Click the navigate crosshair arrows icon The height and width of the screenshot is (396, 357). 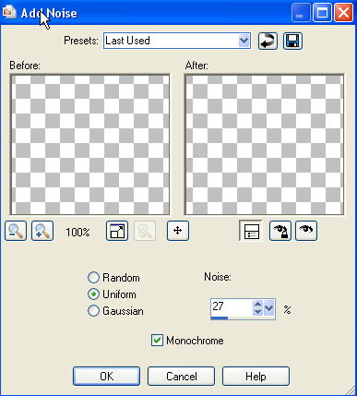pos(178,231)
